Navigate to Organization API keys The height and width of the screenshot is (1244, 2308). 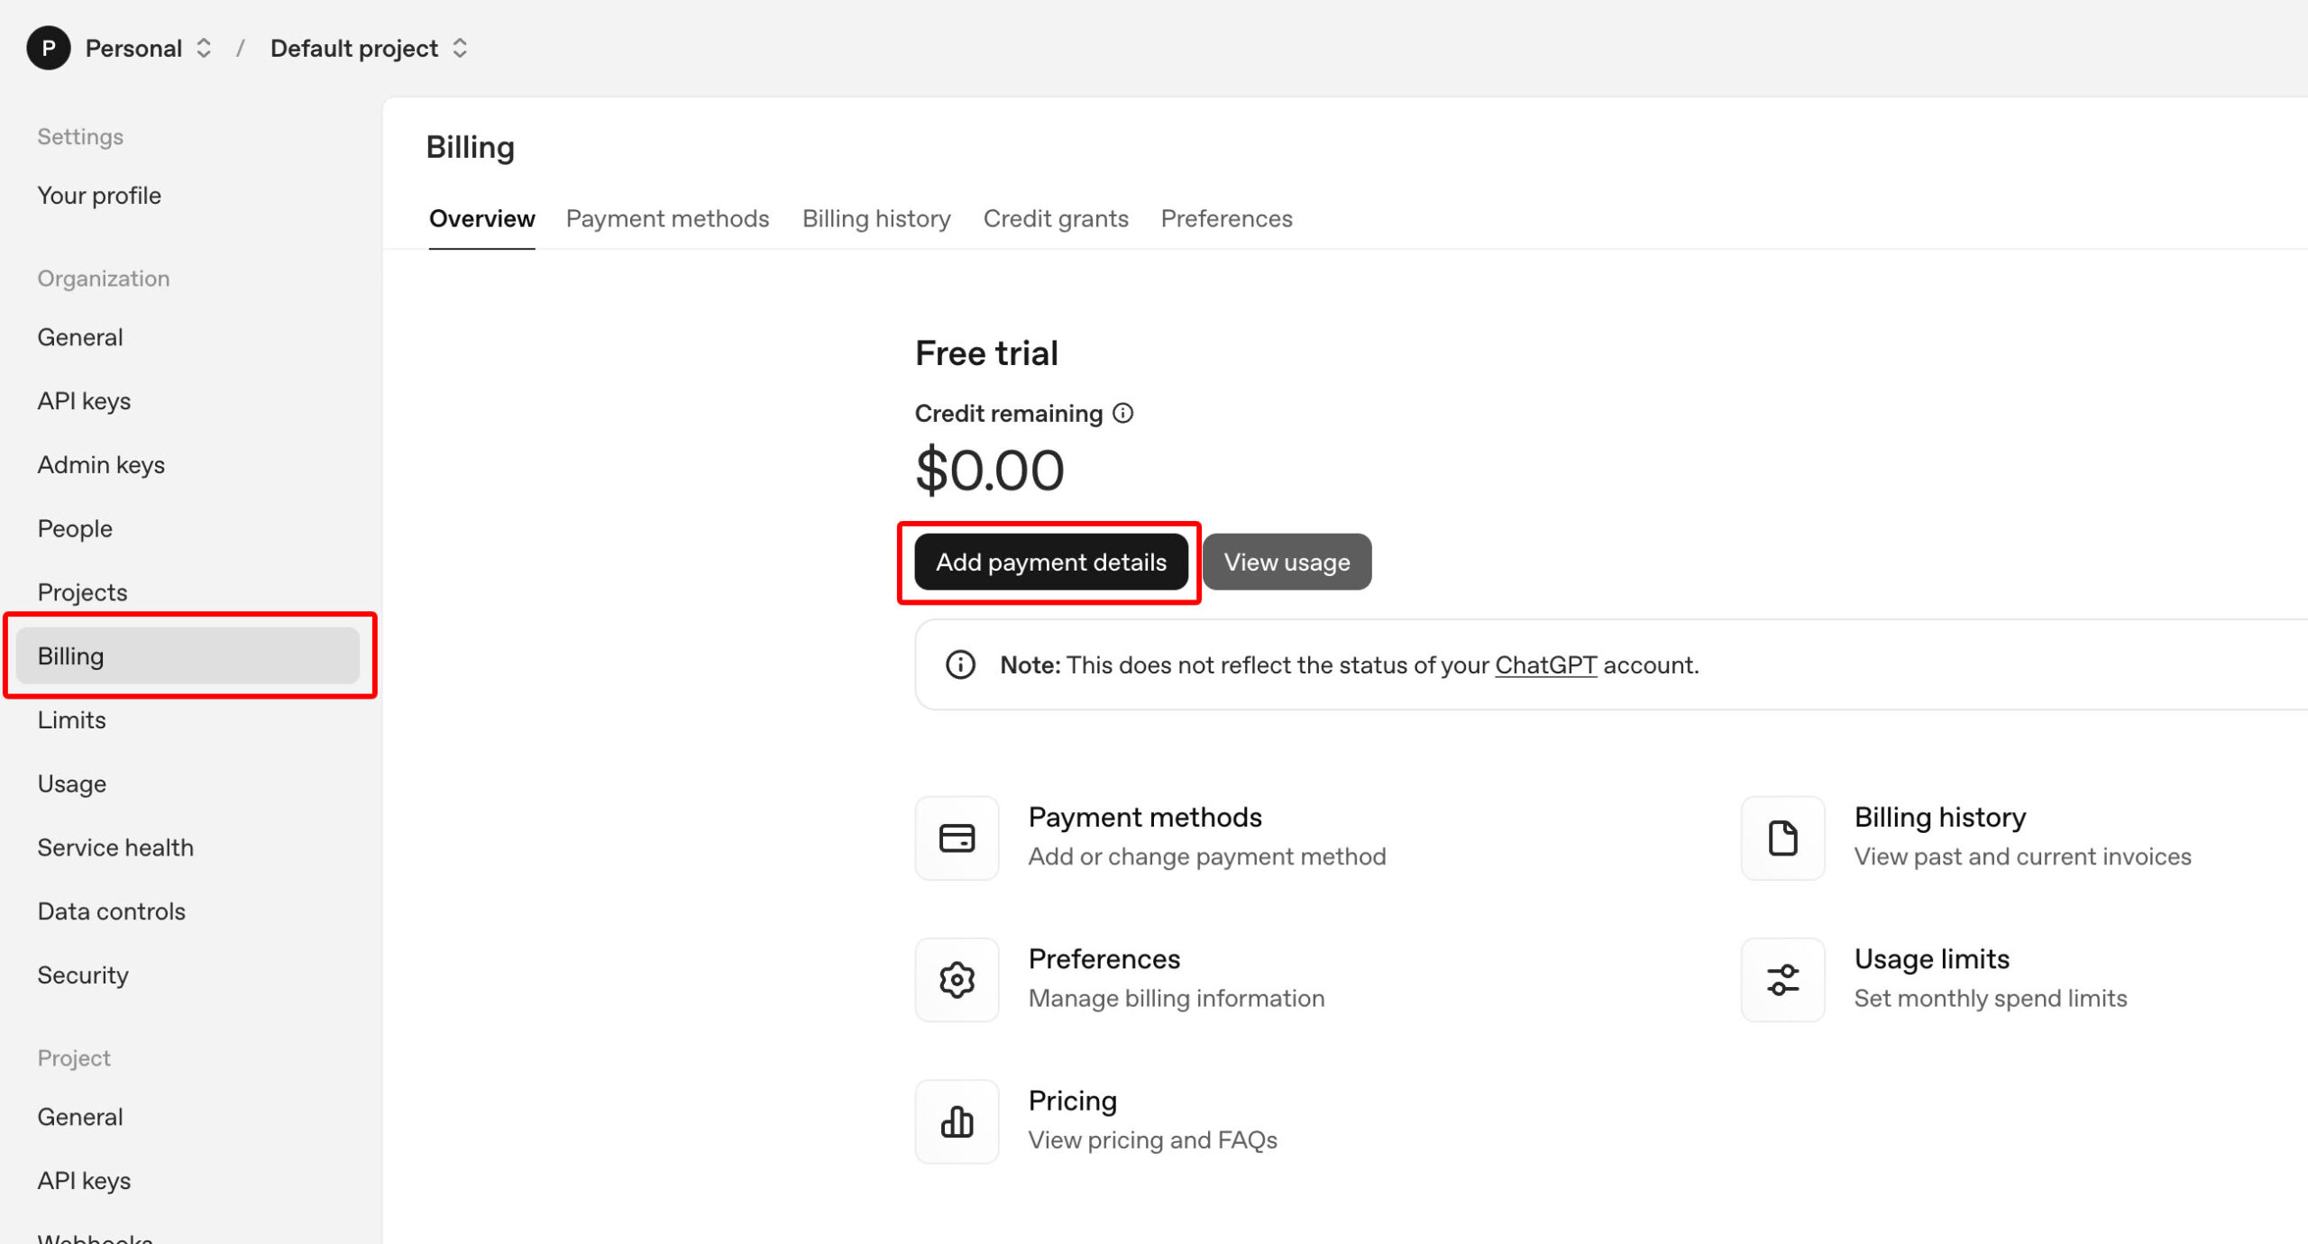[84, 400]
